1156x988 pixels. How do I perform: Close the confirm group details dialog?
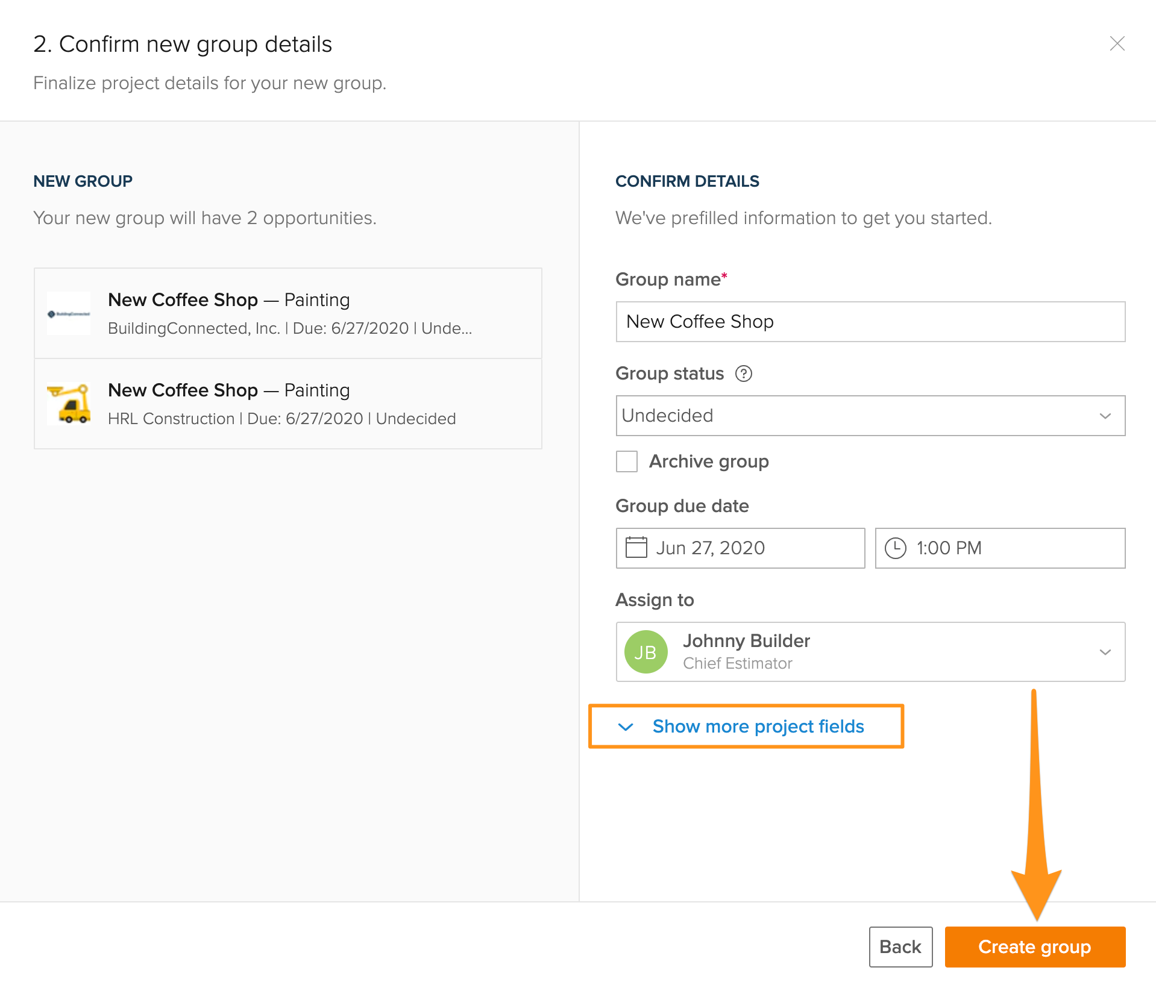[x=1117, y=43]
